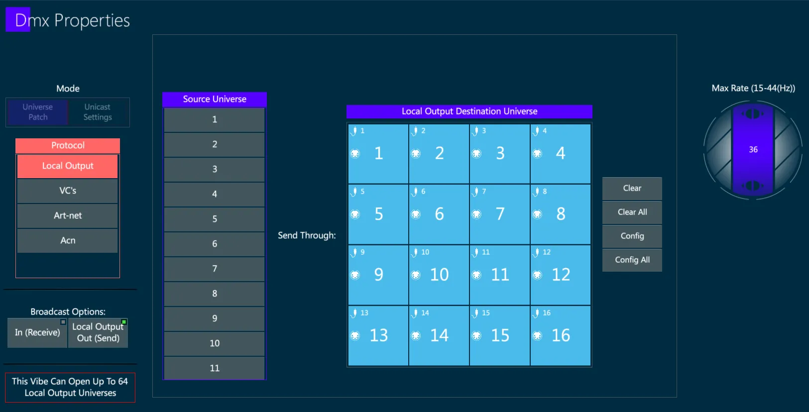
Task: Select destination universe tile 11
Action: coord(500,275)
